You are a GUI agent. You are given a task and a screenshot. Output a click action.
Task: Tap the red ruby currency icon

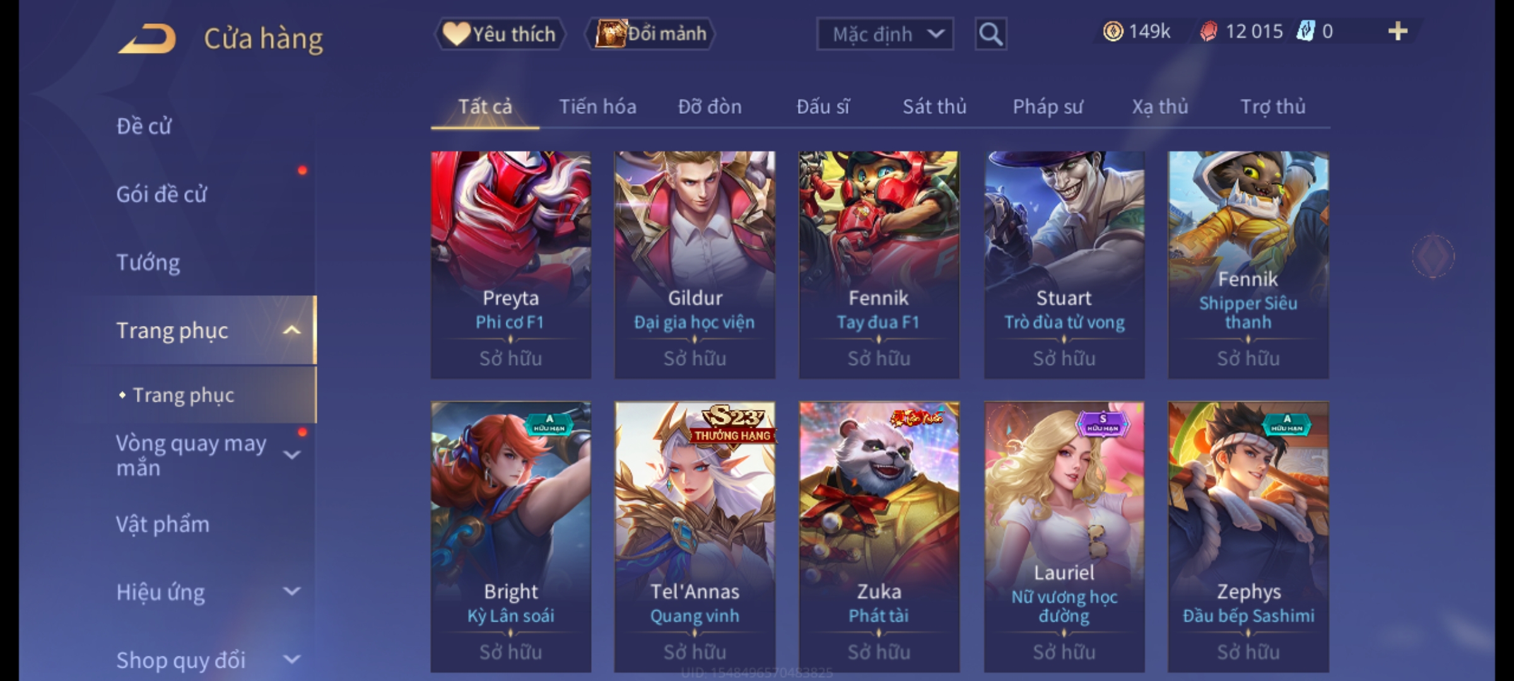point(1208,32)
